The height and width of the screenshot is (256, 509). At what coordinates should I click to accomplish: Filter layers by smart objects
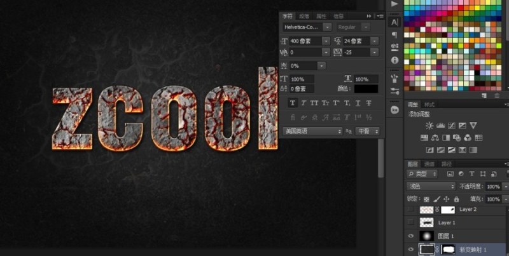coord(494,173)
